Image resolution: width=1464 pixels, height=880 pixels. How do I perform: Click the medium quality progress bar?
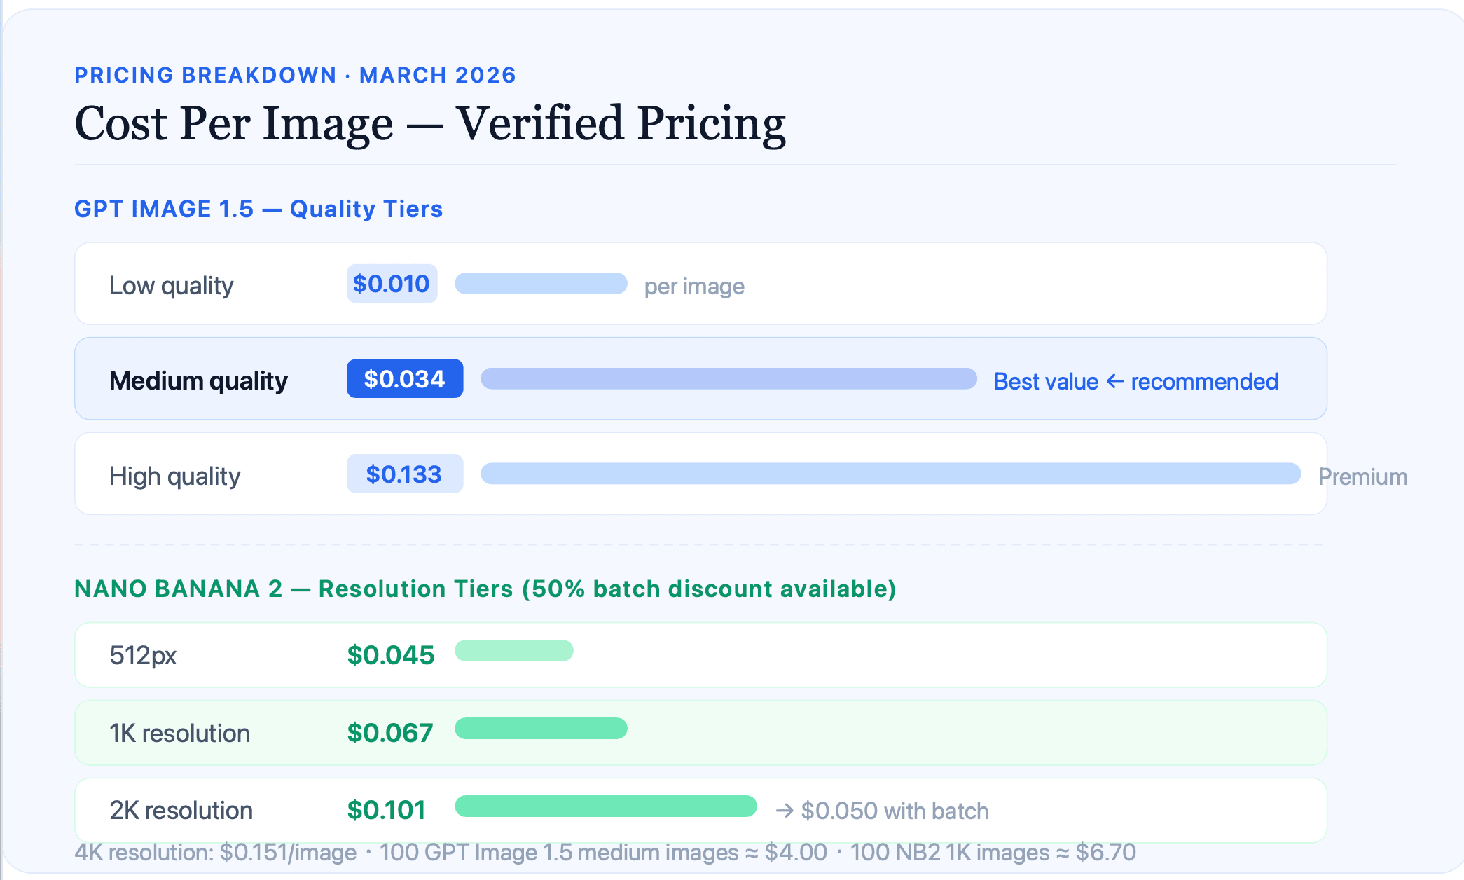click(728, 379)
